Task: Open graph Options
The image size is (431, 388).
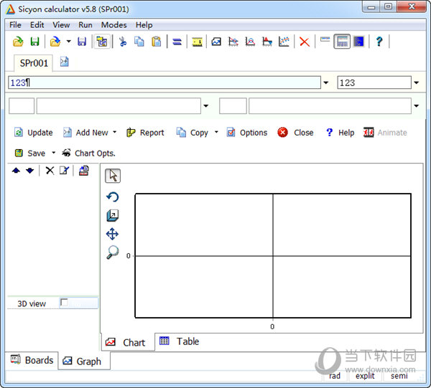Action: click(247, 133)
